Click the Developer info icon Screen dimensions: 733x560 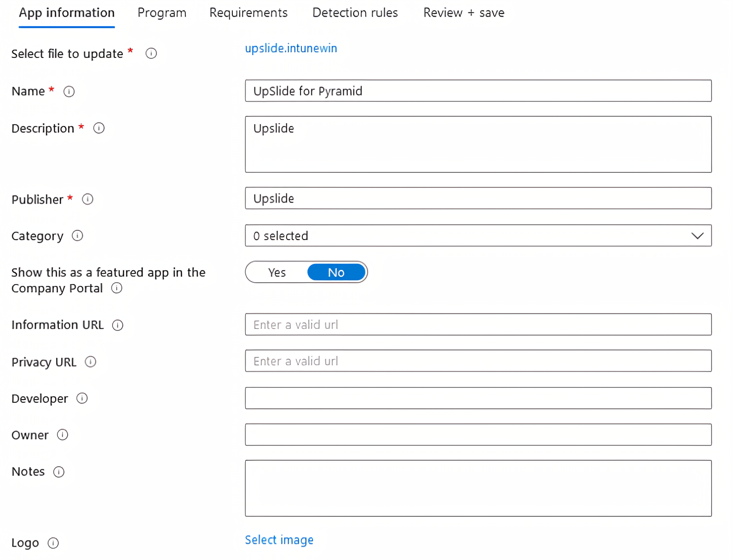tap(82, 398)
